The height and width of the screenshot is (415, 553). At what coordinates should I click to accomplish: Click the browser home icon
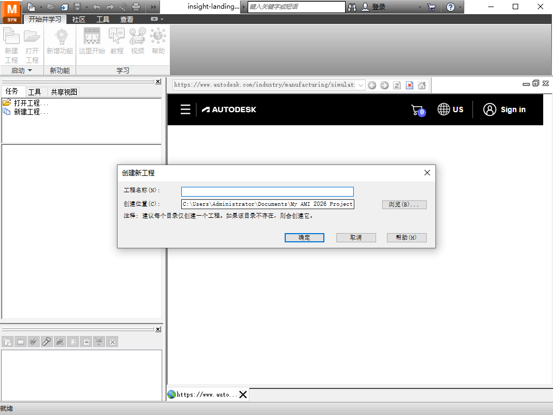pos(422,85)
